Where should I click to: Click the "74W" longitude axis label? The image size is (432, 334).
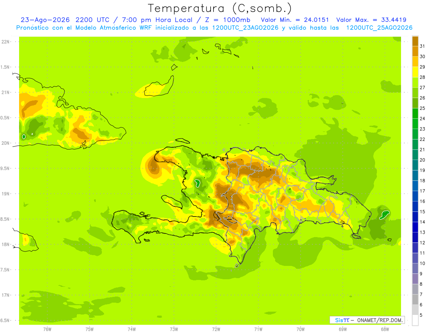[x=131, y=329]
